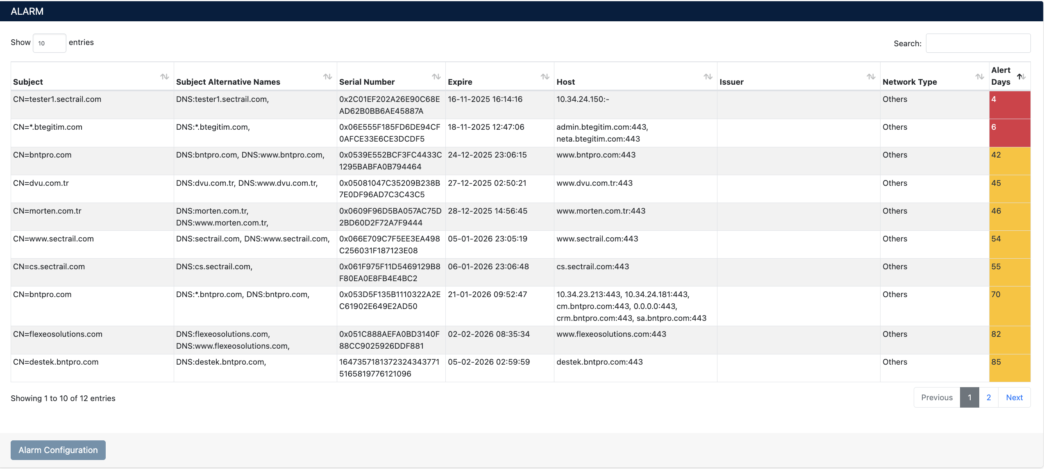The width and height of the screenshot is (1044, 469).
Task: Click red Alert Days cell 4
Action: click(x=1009, y=105)
